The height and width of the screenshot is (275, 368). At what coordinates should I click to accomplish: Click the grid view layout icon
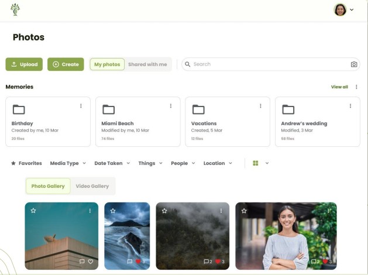pyautogui.click(x=256, y=163)
